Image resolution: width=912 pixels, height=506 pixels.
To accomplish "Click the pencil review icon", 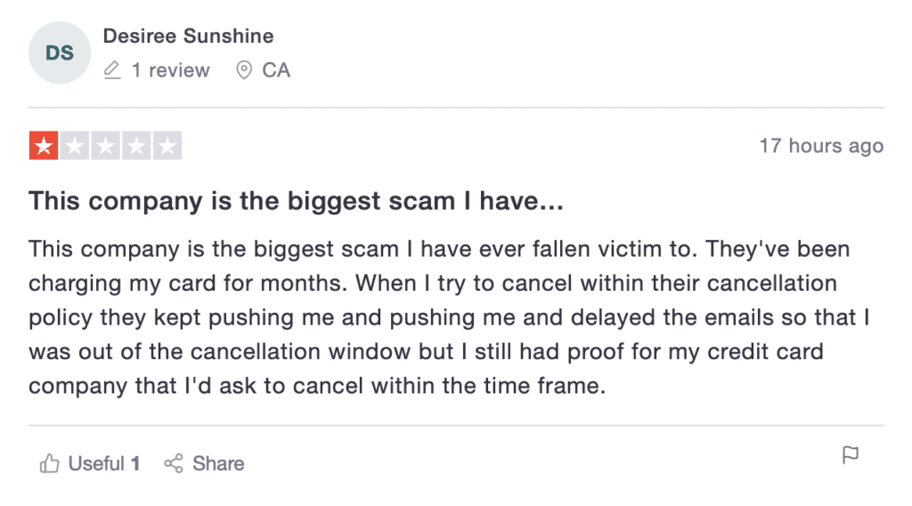I will [112, 70].
